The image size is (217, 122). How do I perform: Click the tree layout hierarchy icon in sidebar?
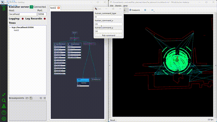pos(4,106)
